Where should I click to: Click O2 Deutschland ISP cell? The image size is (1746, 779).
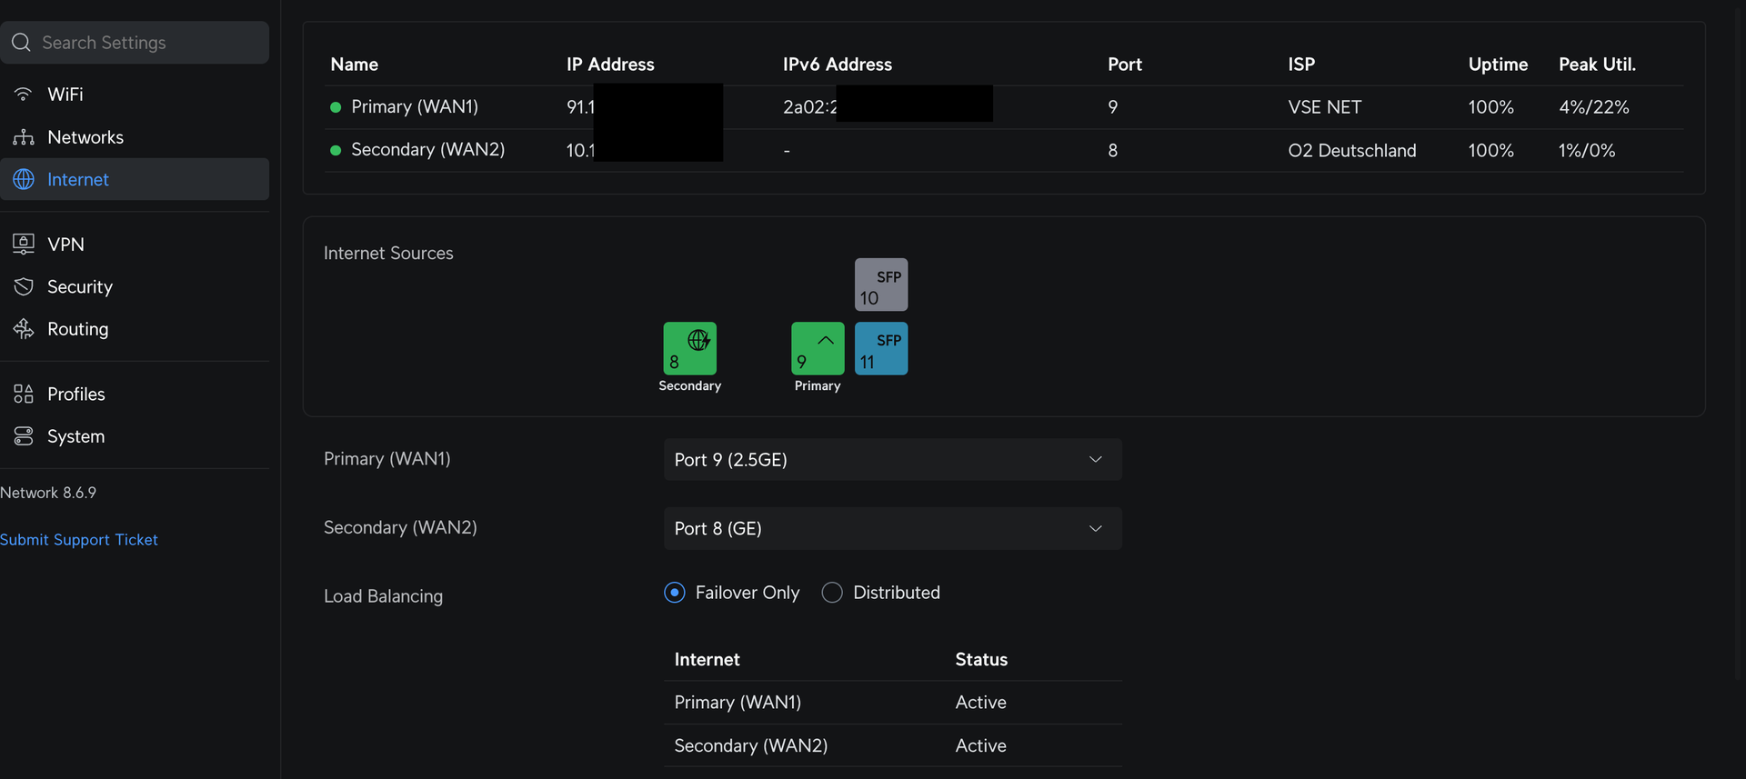coord(1352,151)
